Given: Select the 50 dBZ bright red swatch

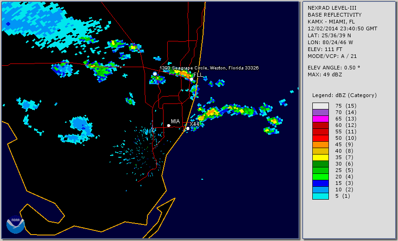Looking at the screenshot, I should click(321, 138).
